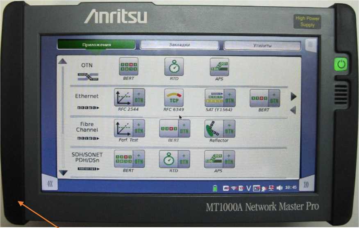The image size is (359, 228).
Task: Open the OTN APS test icon
Action: [x=219, y=66]
